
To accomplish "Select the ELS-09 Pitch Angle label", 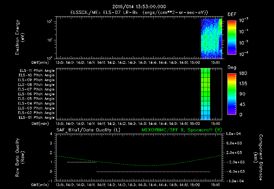I will [x=36, y=80].
